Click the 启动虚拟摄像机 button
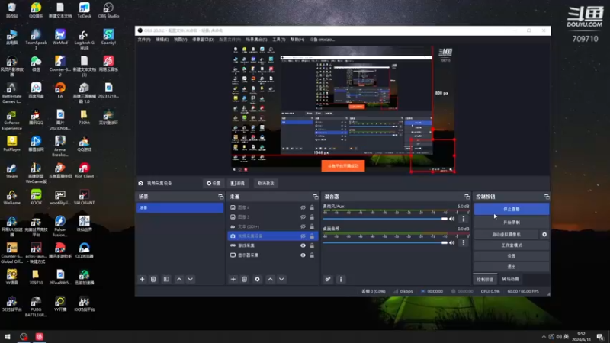 [x=506, y=235]
